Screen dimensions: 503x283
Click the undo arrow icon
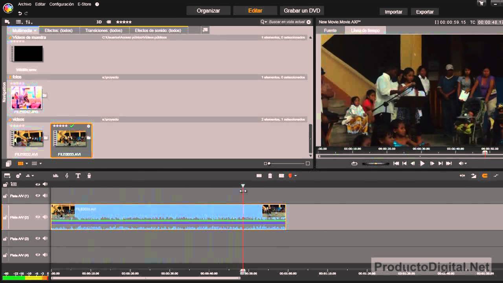(20, 13)
